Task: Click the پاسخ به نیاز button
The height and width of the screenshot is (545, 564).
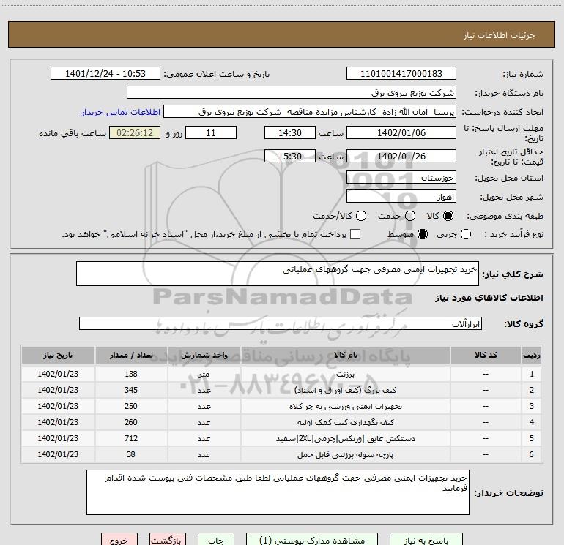Action: pyautogui.click(x=426, y=540)
